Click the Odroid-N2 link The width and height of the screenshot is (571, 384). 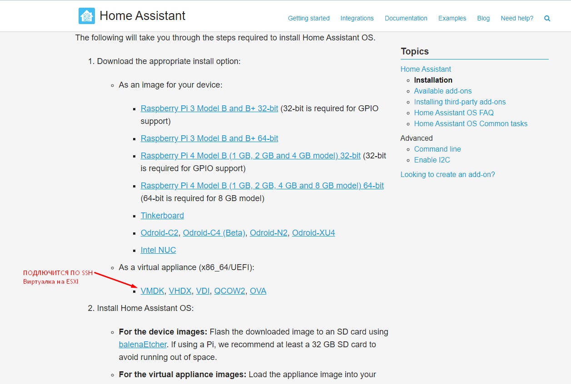coord(268,233)
